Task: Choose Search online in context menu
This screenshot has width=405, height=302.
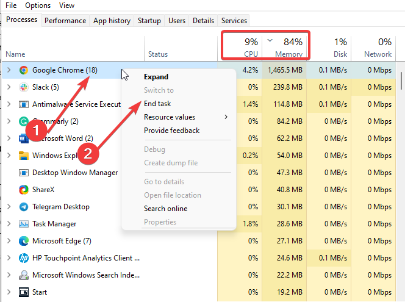Action: point(165,209)
